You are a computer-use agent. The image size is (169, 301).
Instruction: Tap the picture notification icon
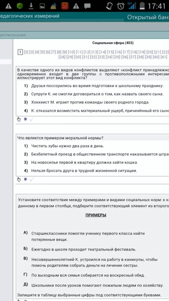pyautogui.click(x=42, y=6)
